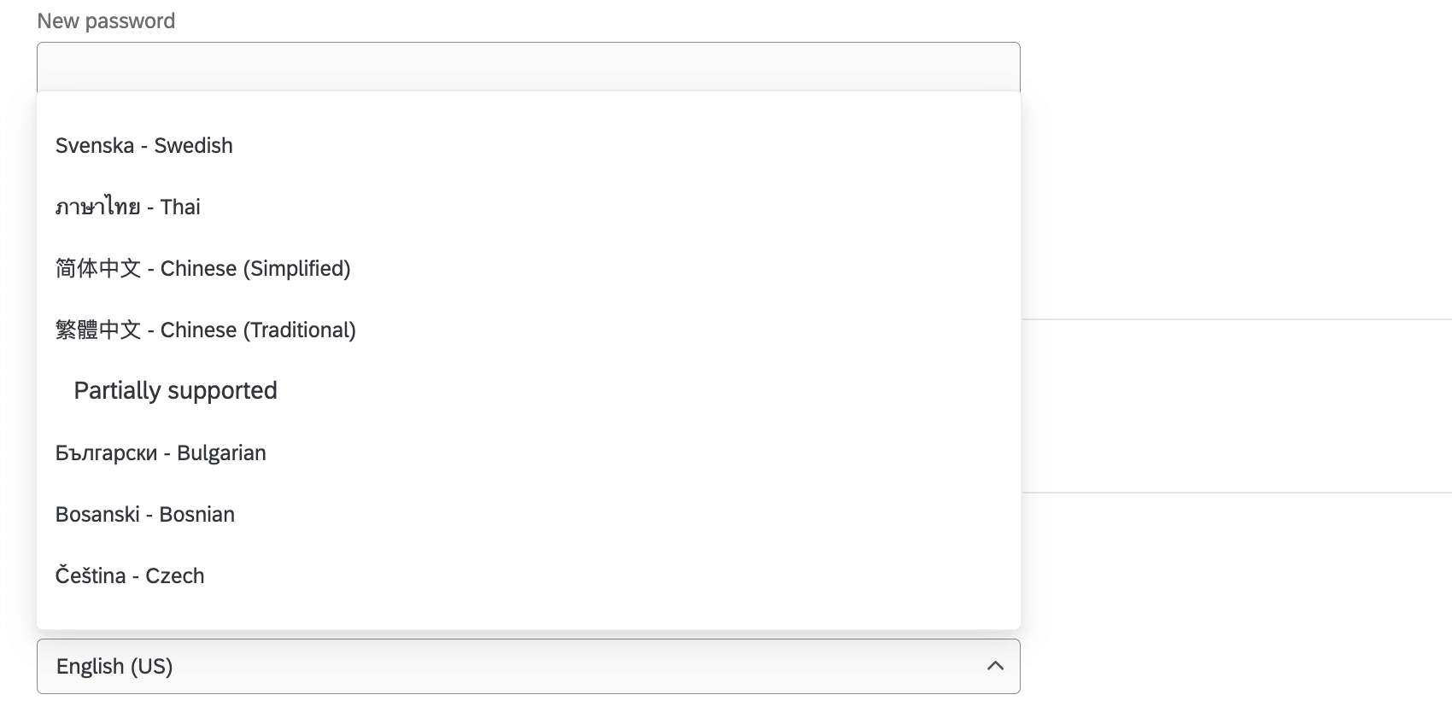Click the upward-facing chevron icon
Screen dimensions: 1452x724
click(993, 664)
